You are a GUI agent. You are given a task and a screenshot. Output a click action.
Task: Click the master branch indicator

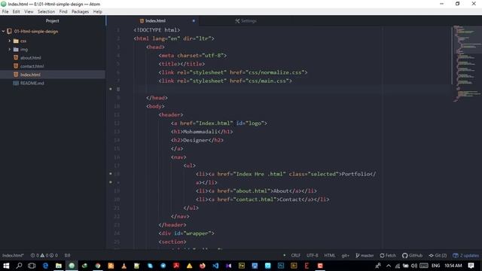click(x=365, y=255)
